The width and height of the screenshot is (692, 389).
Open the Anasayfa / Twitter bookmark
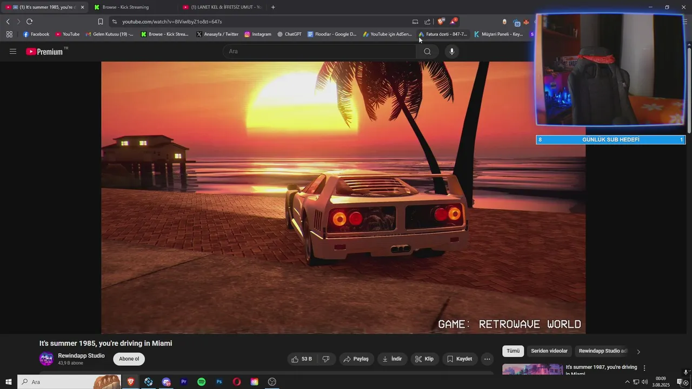(217, 34)
